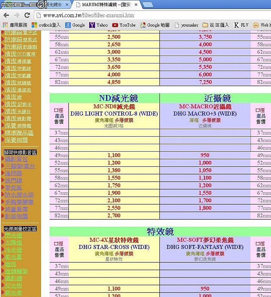
Task: Open the 反光板 link
Action: (13, 286)
